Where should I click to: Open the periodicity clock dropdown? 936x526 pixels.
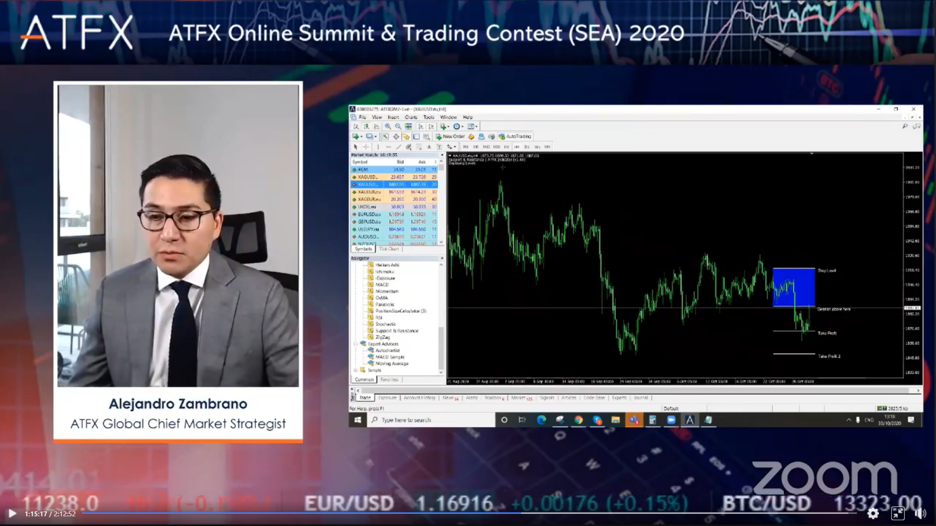point(458,127)
